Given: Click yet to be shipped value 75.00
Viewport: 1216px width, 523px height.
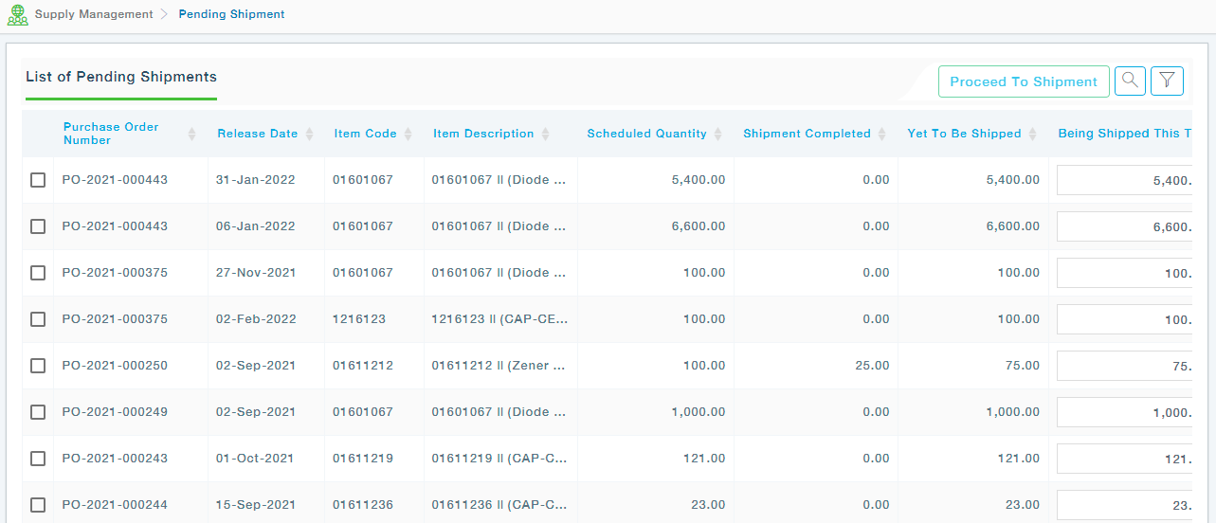Looking at the screenshot, I should coord(1023,366).
